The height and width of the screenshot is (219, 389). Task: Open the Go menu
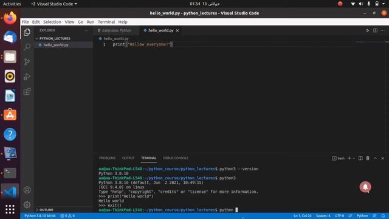coord(80,22)
